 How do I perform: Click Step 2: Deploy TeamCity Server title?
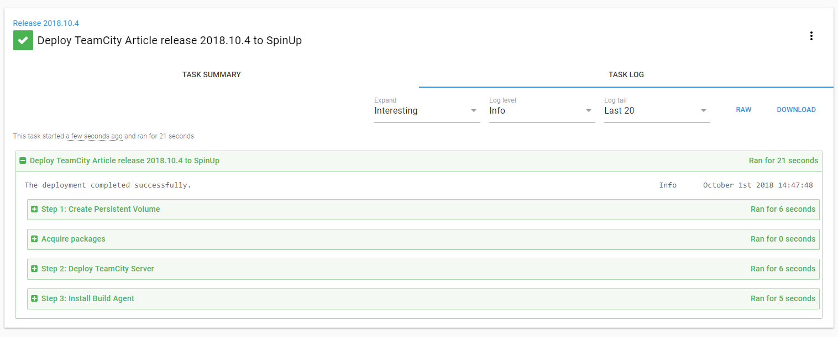(97, 269)
